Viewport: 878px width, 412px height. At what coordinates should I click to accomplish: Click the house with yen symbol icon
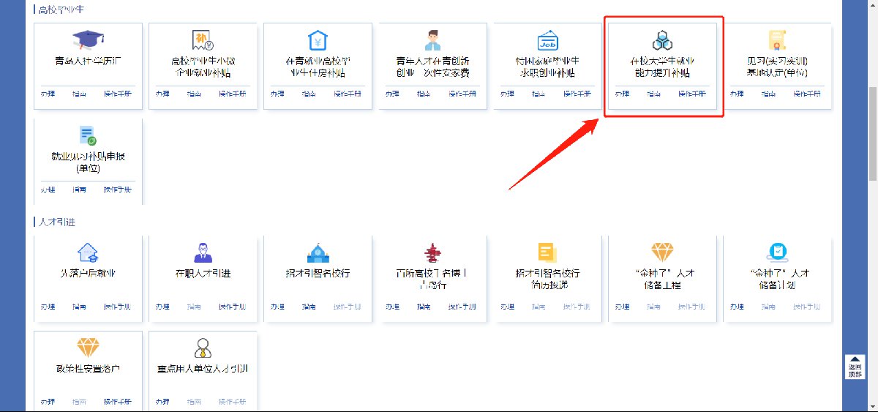click(x=318, y=40)
